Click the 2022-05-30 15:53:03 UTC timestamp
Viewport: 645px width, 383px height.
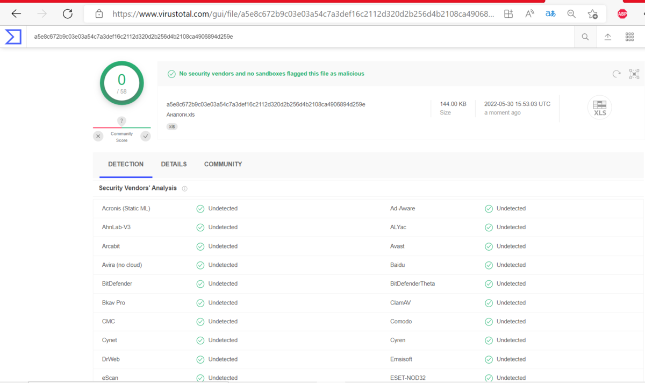(x=517, y=104)
